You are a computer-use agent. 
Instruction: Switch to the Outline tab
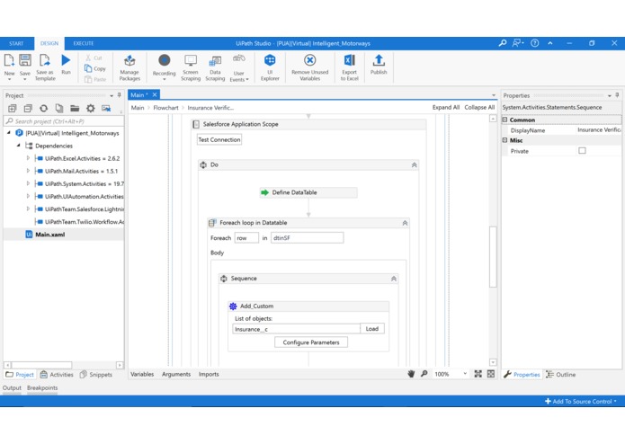[561, 375]
